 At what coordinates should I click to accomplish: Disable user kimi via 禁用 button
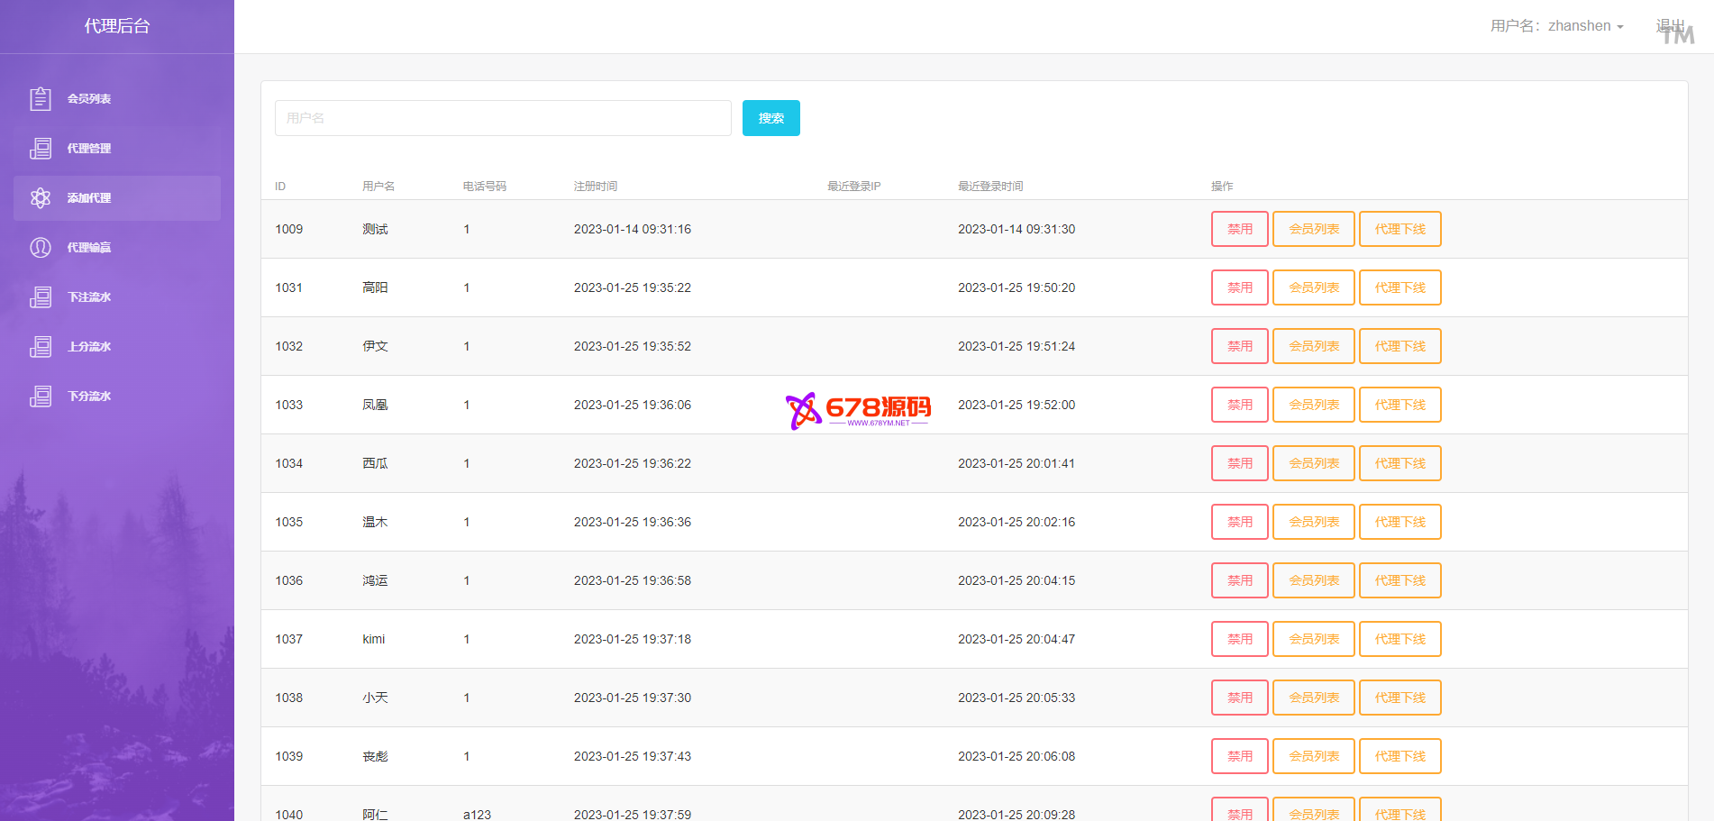[x=1239, y=639]
